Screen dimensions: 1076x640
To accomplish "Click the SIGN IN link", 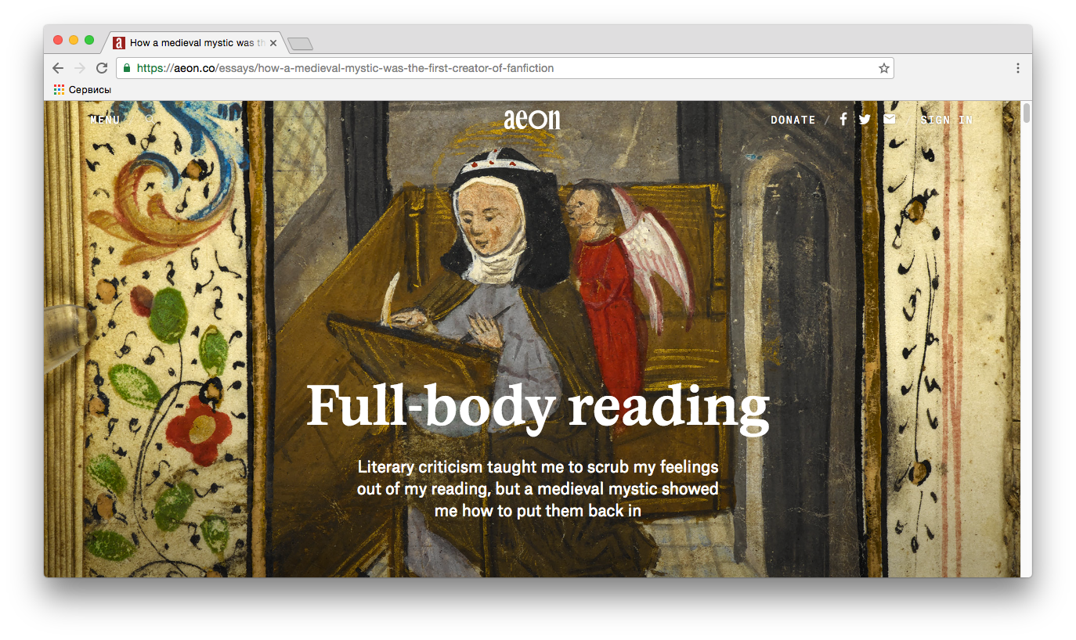I will pyautogui.click(x=947, y=120).
